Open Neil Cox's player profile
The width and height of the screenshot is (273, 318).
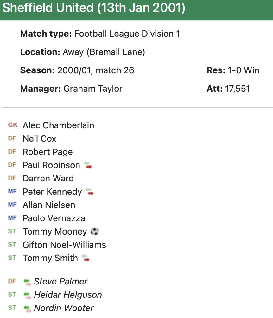point(39,138)
